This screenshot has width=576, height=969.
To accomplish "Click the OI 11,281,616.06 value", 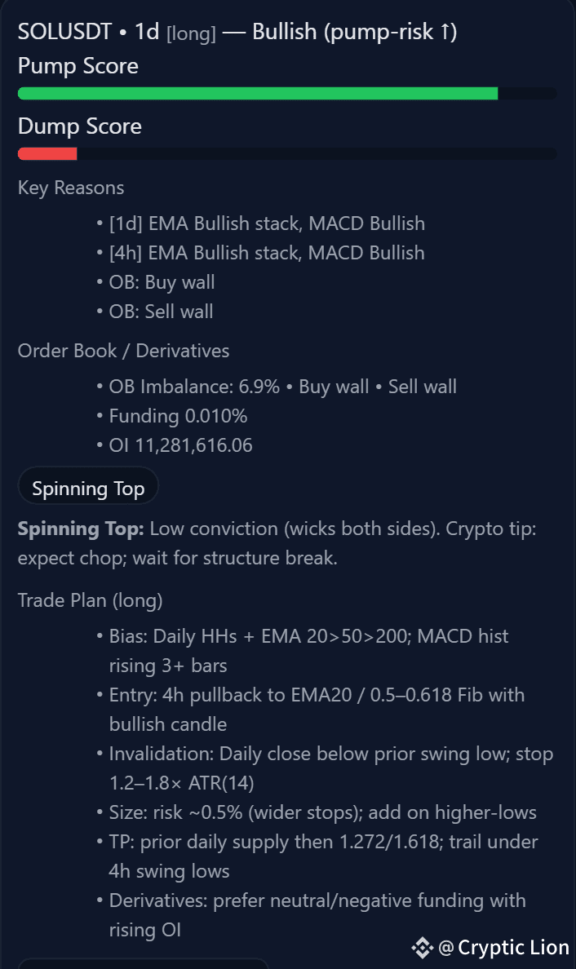I will (180, 445).
